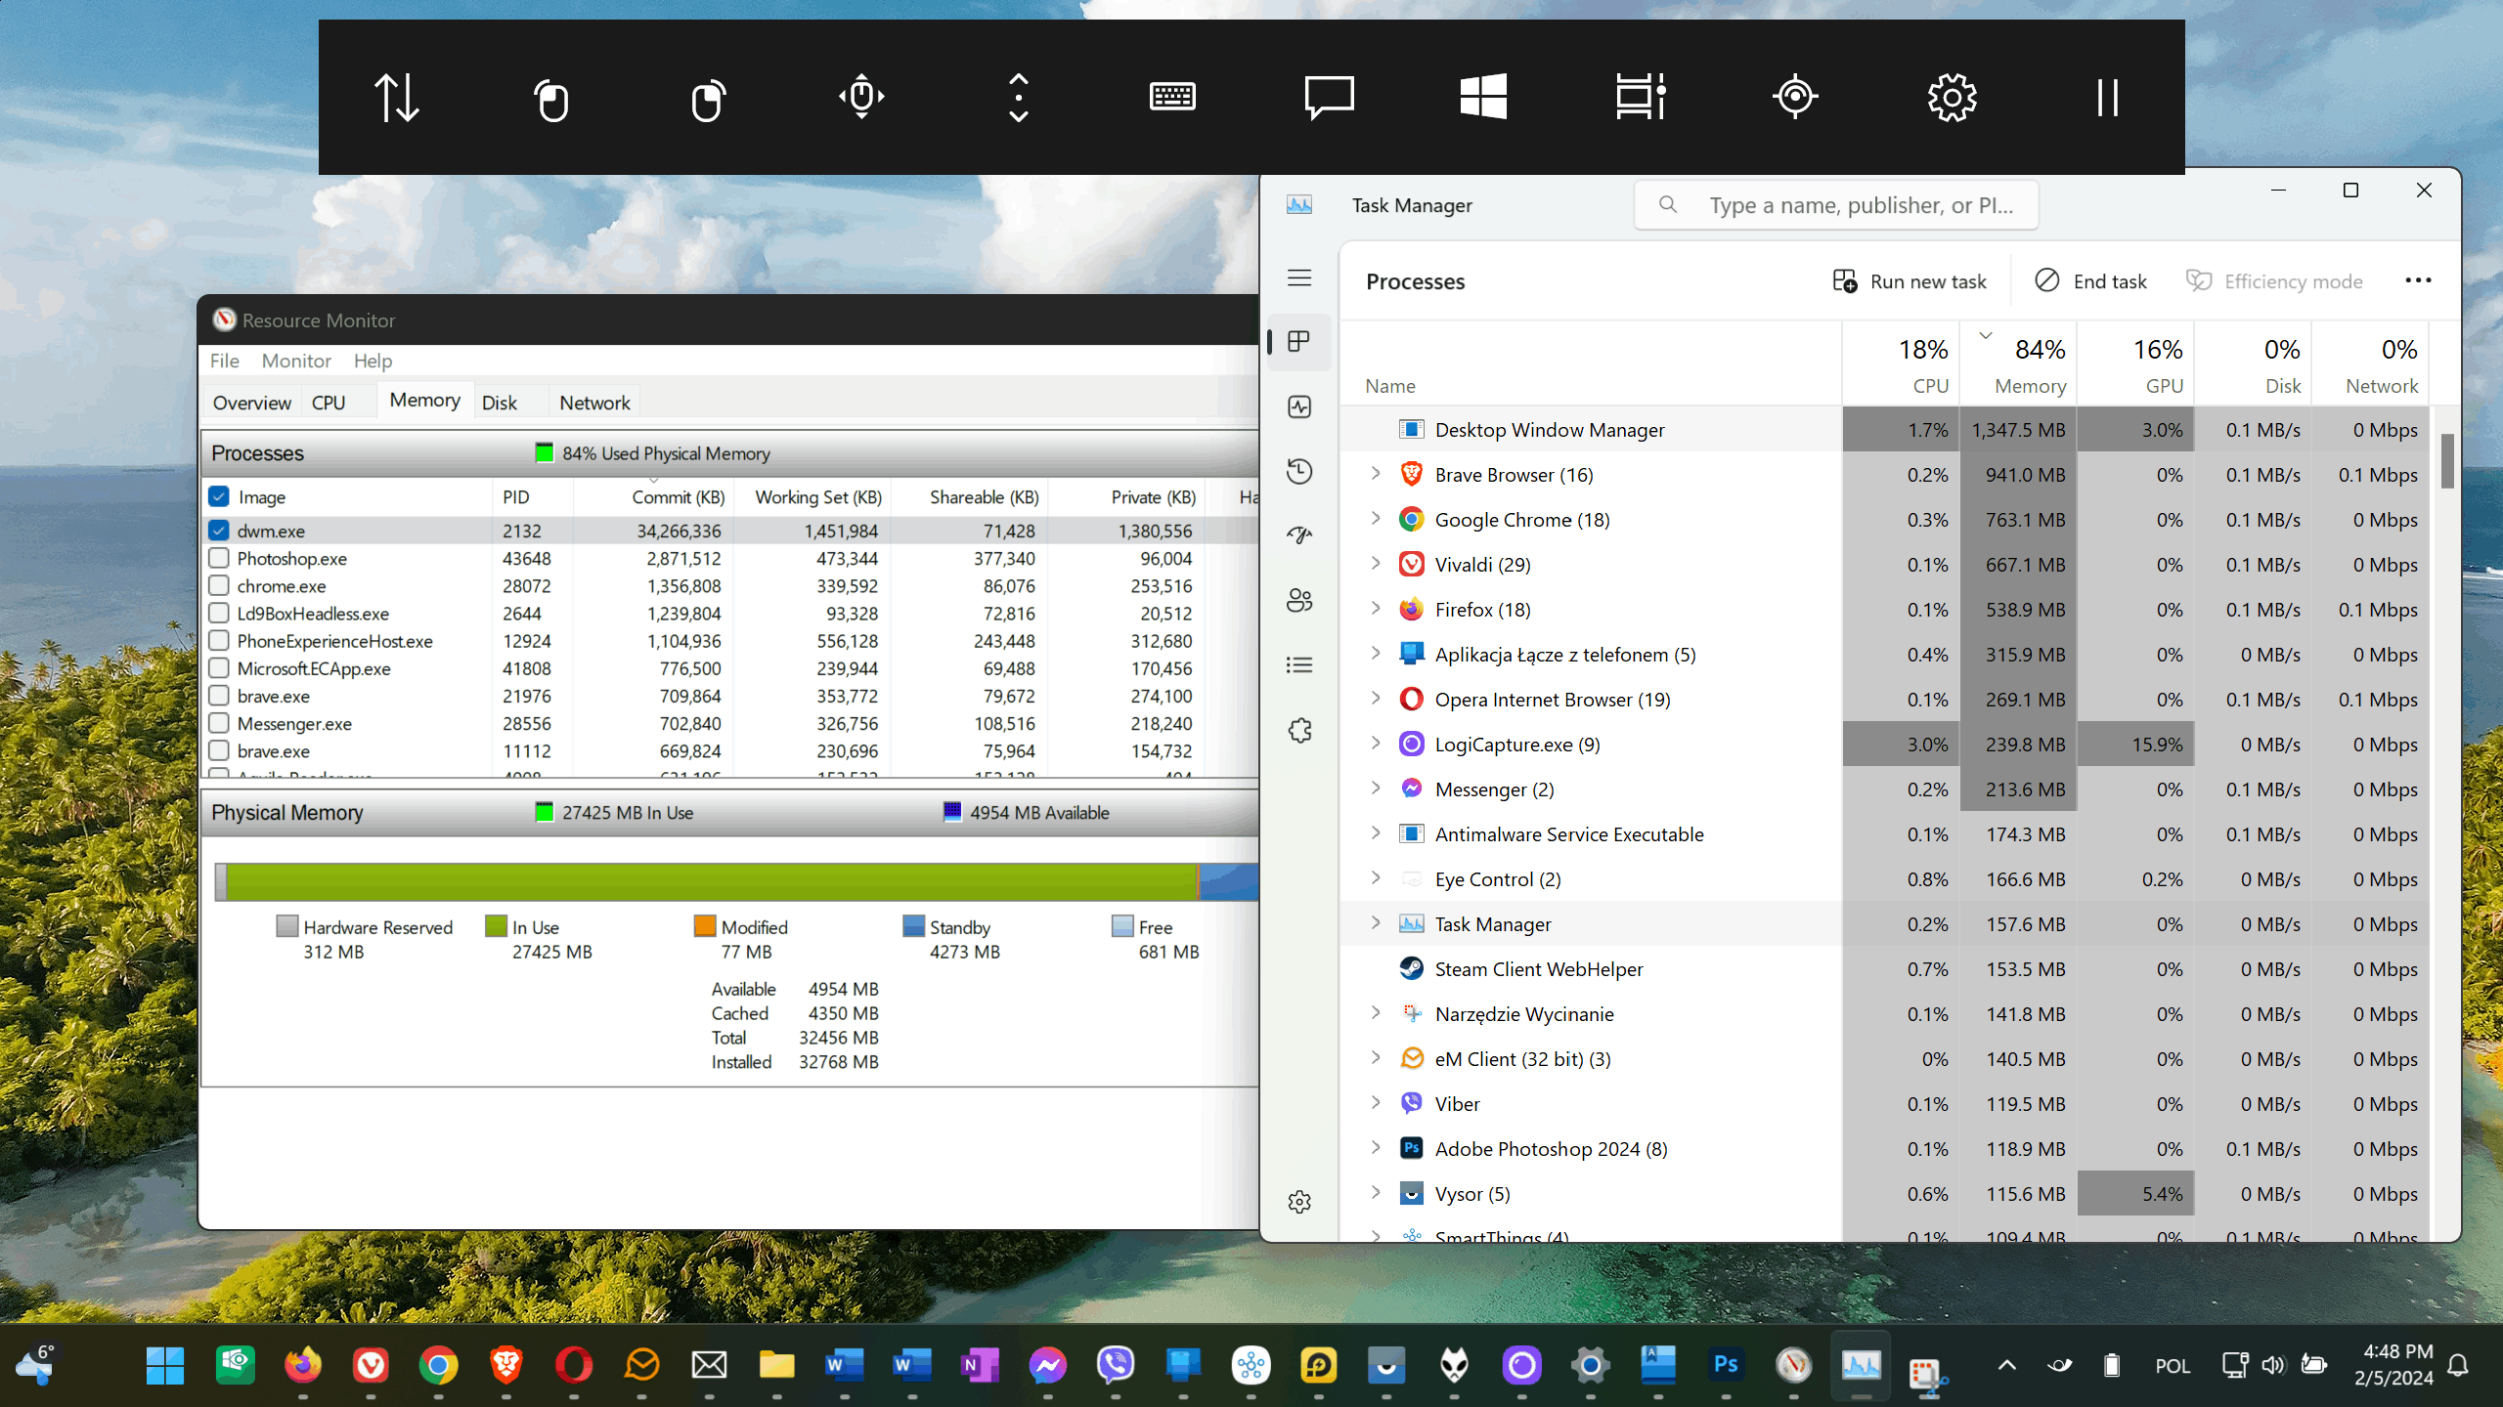
Task: Click the Task Manager search field
Action: (1836, 205)
